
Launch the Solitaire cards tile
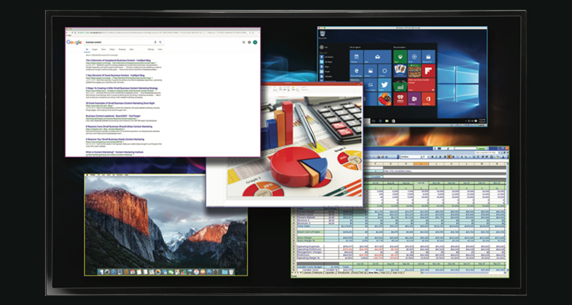click(x=400, y=71)
